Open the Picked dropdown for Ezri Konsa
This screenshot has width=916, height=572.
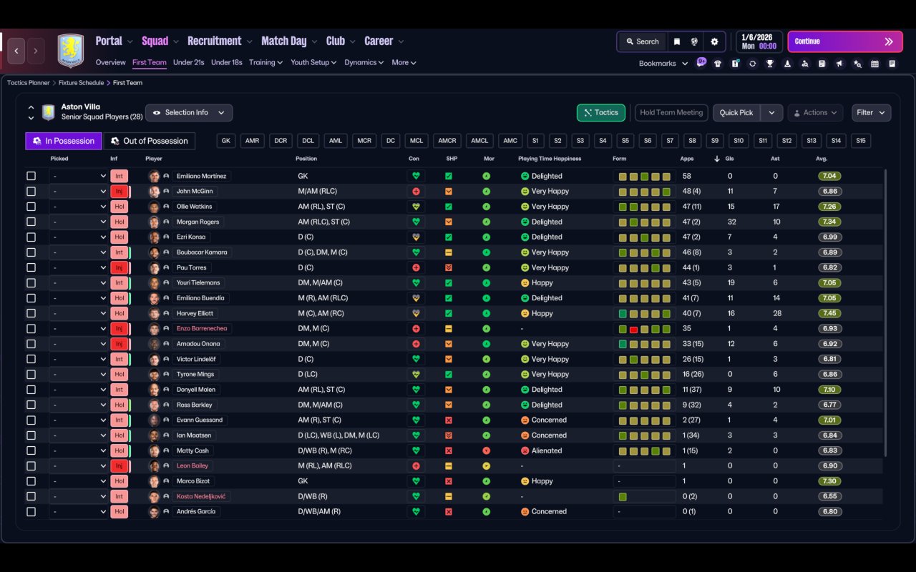pyautogui.click(x=79, y=237)
